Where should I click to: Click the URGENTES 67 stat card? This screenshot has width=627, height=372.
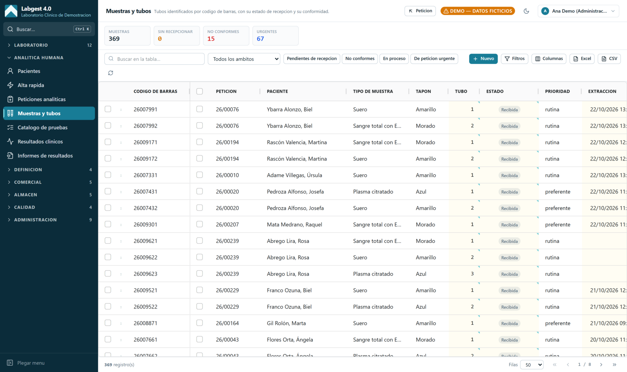tap(275, 36)
